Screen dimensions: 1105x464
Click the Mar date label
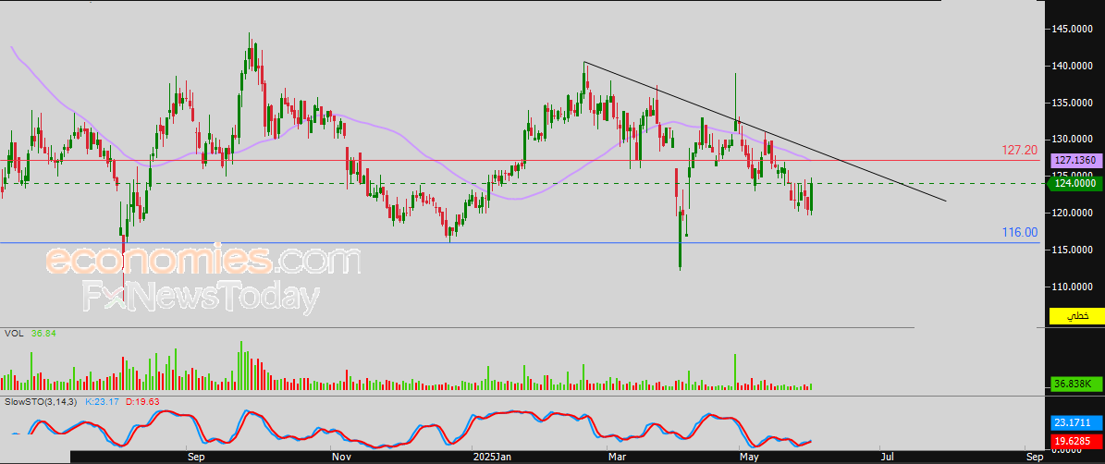[x=617, y=458]
